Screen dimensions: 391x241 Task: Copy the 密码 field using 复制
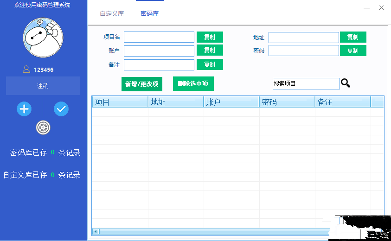tap(353, 51)
